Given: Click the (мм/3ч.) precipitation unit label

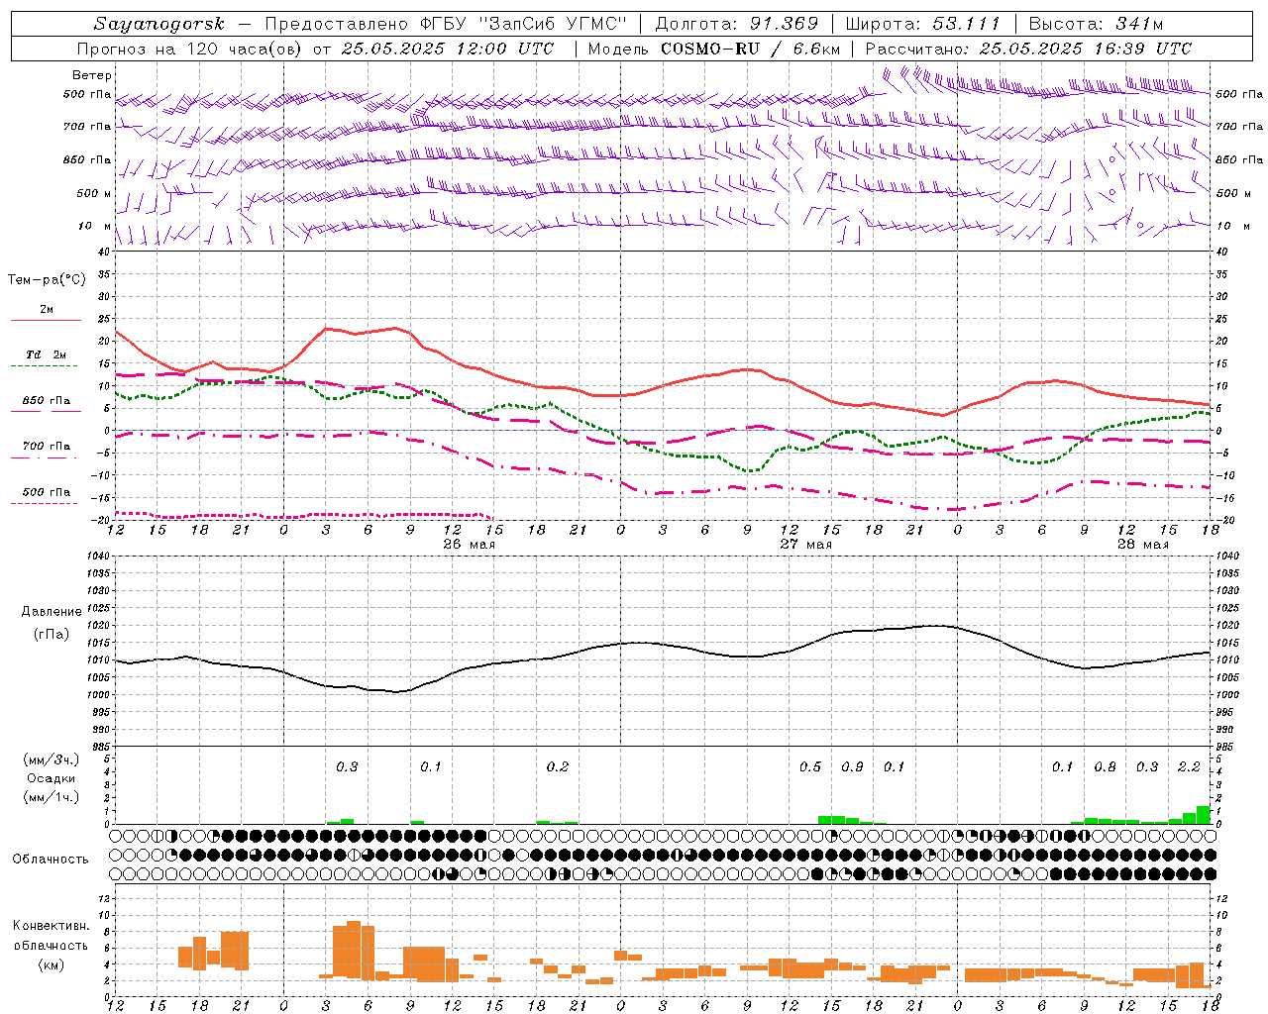Looking at the screenshot, I should (50, 760).
